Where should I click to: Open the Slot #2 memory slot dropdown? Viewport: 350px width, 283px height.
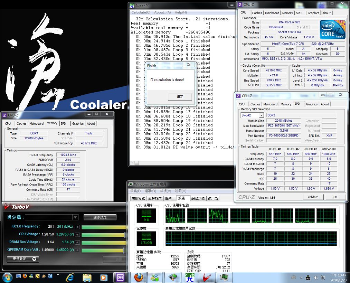point(261,115)
